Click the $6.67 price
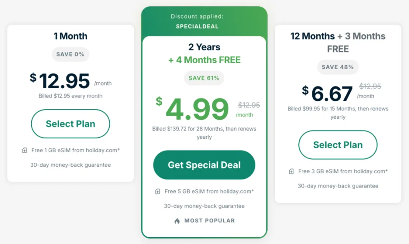Image resolution: width=409 pixels, height=244 pixels. [x=327, y=94]
